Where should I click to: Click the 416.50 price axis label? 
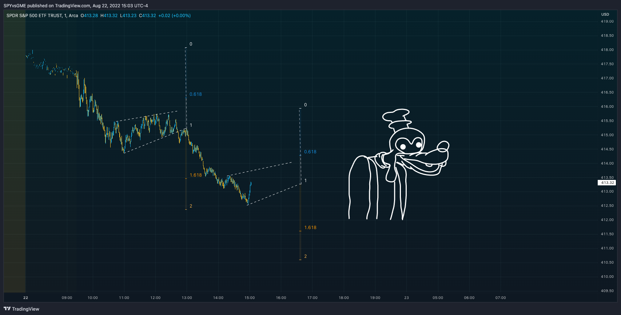click(x=607, y=92)
